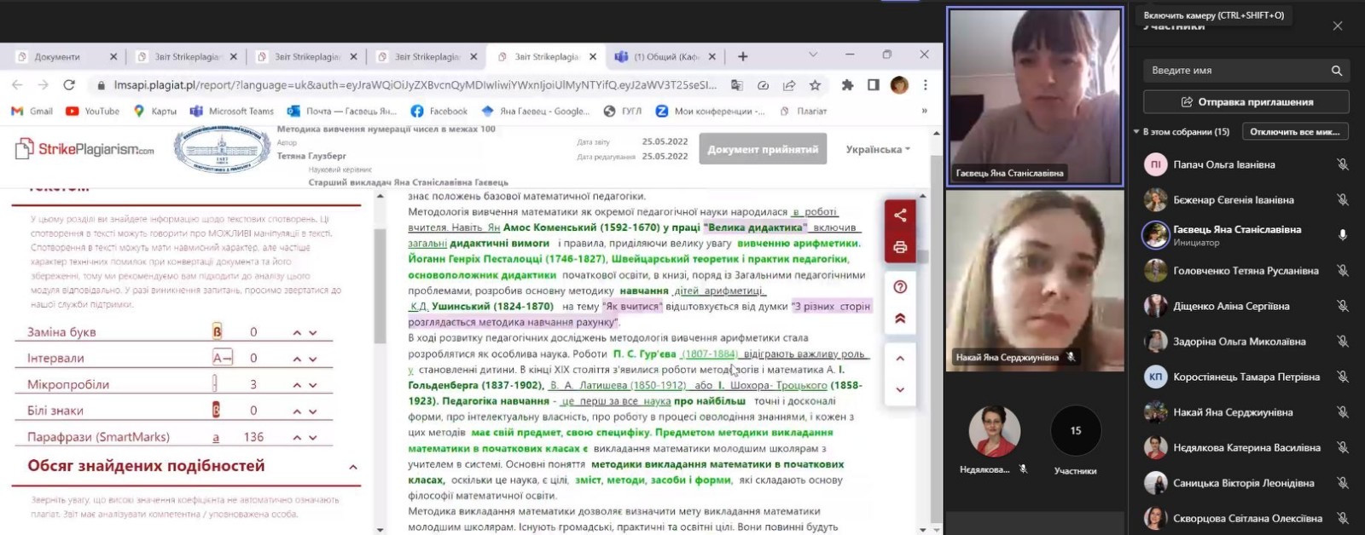1365x535 pixels.
Task: Reload the page in the browser
Action: coord(69,85)
